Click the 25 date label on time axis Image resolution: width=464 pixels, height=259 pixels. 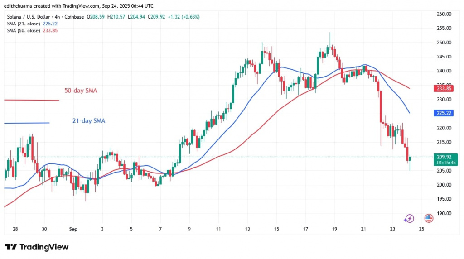pos(421,230)
